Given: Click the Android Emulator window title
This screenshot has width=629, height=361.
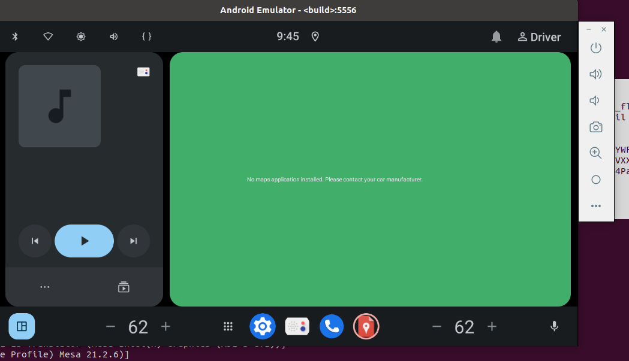Looking at the screenshot, I should (288, 10).
